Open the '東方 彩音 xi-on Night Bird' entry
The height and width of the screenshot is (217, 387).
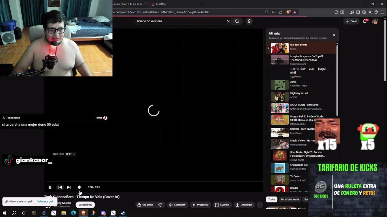tap(303, 72)
